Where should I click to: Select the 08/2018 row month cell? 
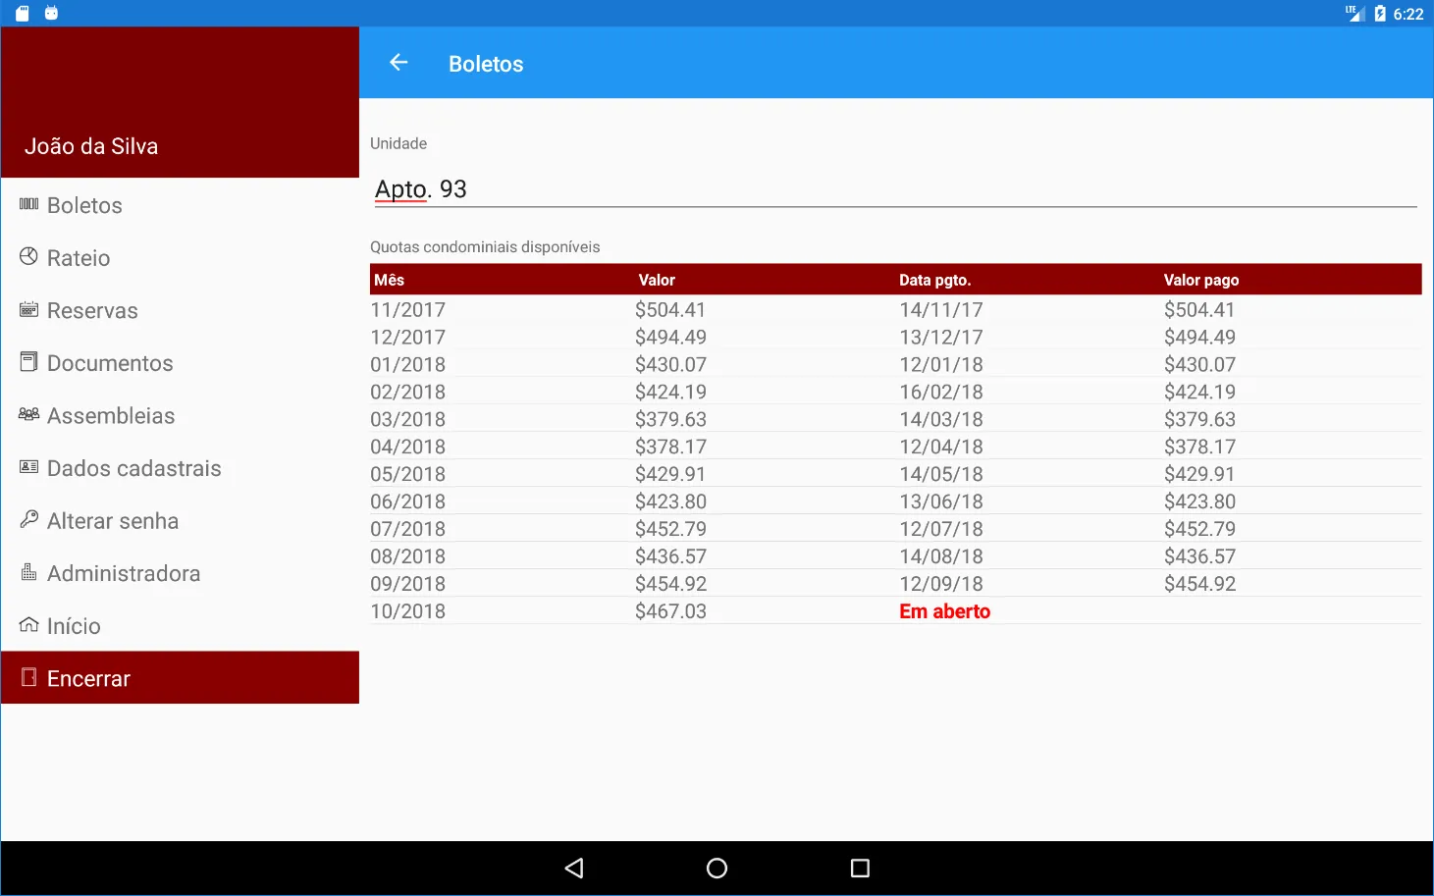click(x=407, y=556)
